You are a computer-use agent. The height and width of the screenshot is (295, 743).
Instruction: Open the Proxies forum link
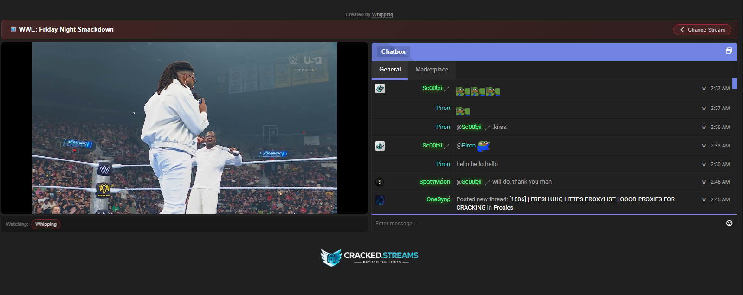coord(503,208)
